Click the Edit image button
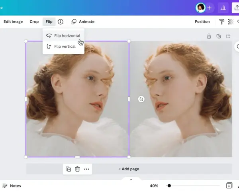239x191 pixels. (x=13, y=21)
